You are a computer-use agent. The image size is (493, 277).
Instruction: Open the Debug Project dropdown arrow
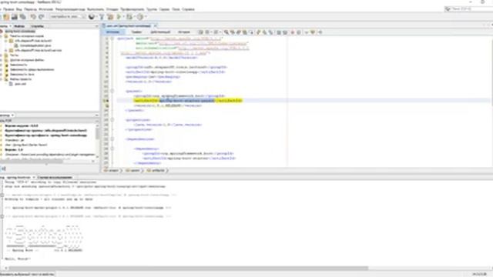[134, 17]
